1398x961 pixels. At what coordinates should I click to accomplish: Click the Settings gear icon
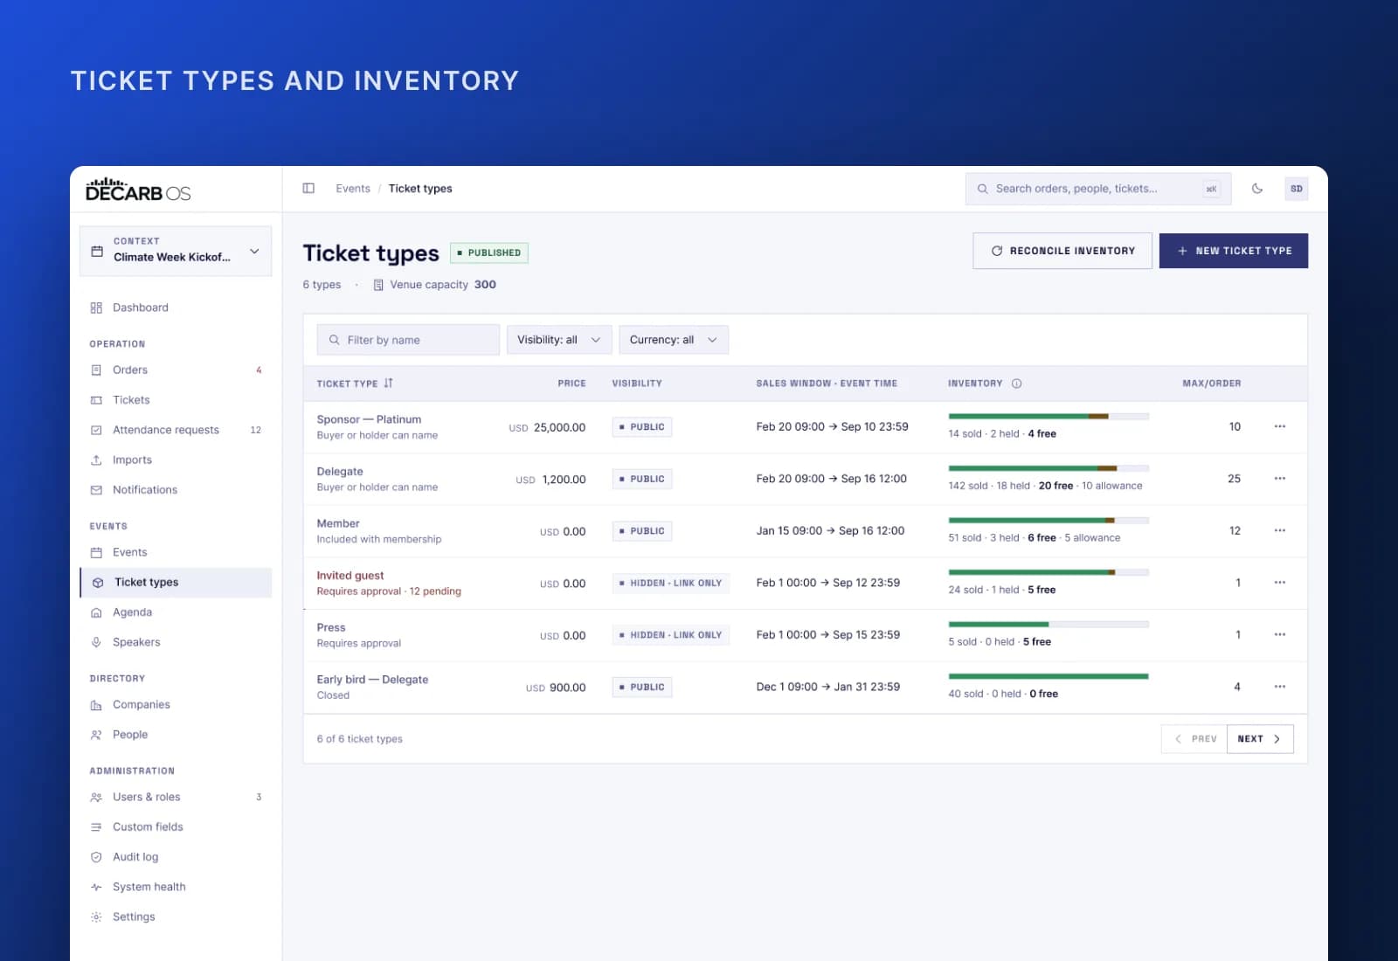click(96, 916)
